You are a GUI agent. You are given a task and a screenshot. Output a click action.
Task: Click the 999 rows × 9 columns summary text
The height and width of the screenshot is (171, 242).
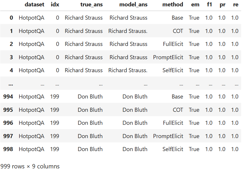pyautogui.click(x=30, y=166)
